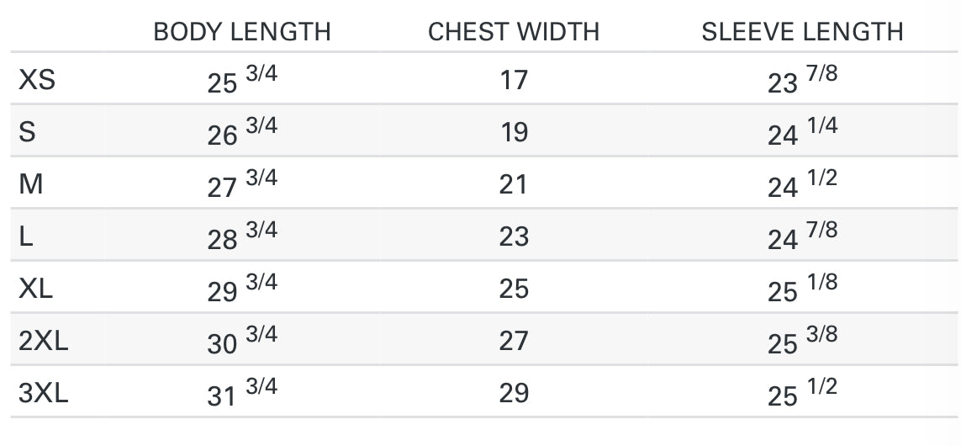Click the SLEEVE LENGTH column header
Viewport: 961px width, 446px height.
tap(802, 32)
